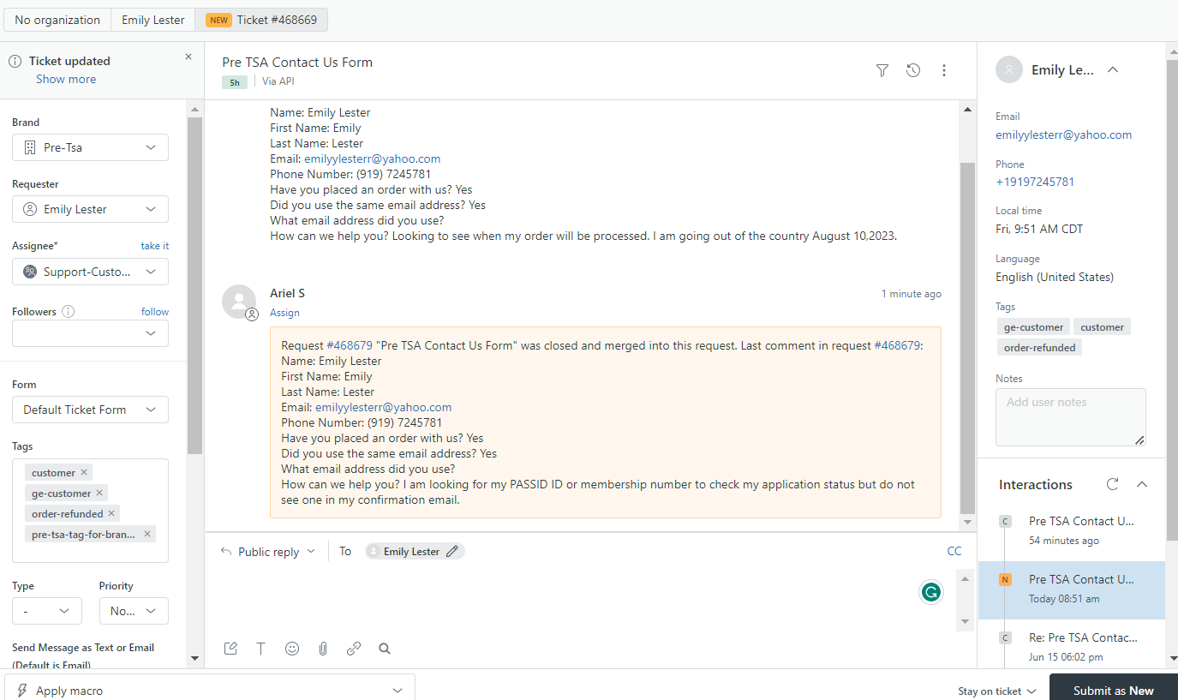The height and width of the screenshot is (700, 1178).
Task: Open the Type dropdown
Action: pos(47,611)
